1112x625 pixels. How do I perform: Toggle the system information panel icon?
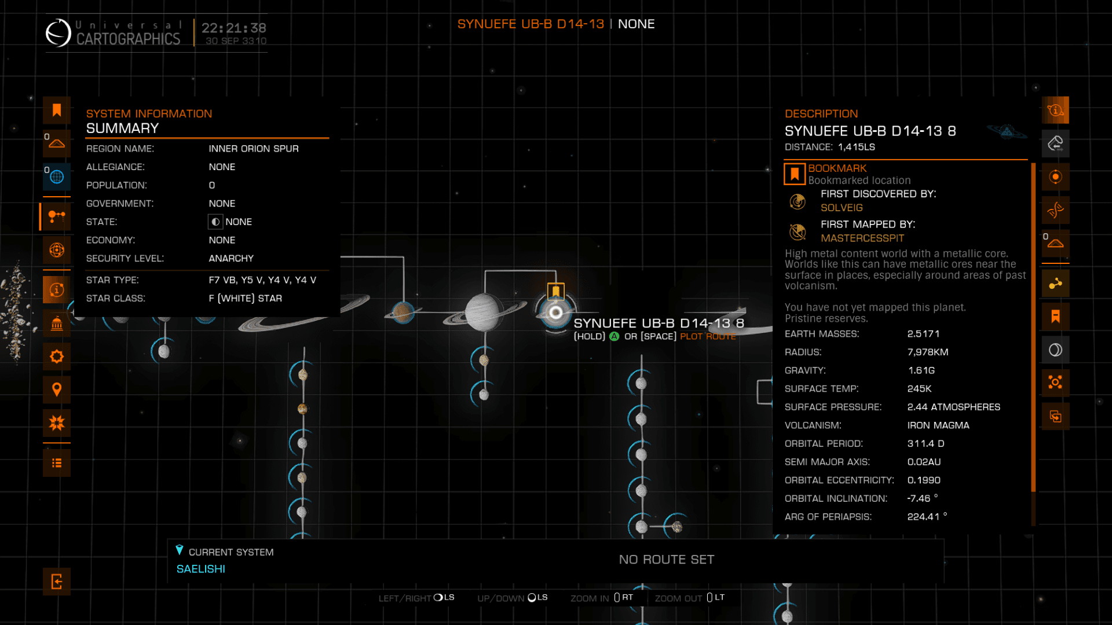click(x=57, y=289)
